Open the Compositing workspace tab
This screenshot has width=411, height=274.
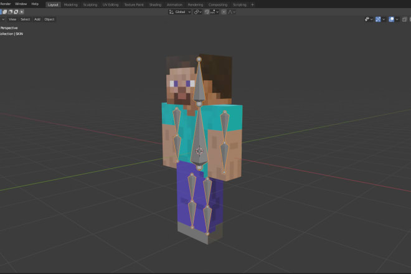tap(218, 5)
